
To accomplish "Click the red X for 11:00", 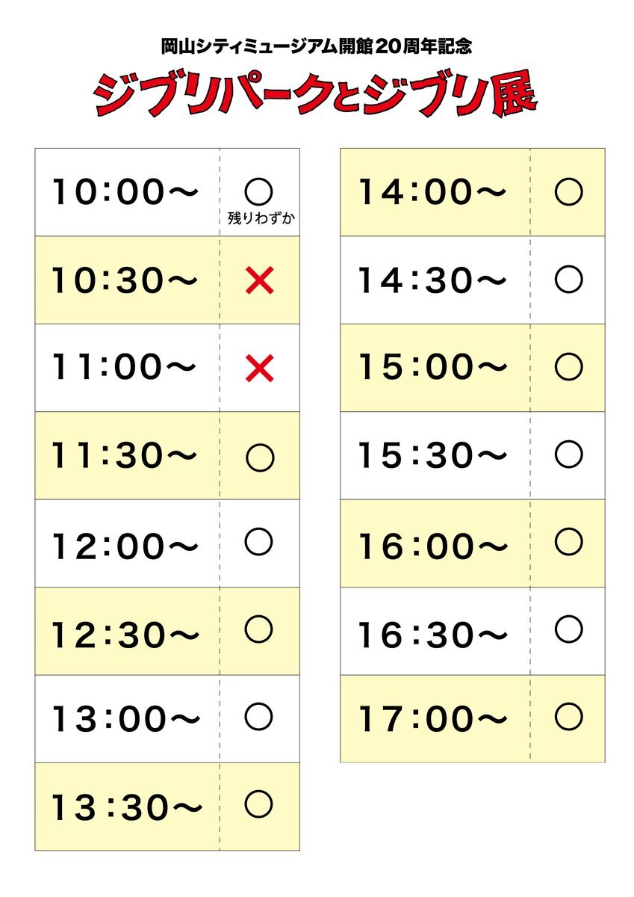I will 259,369.
